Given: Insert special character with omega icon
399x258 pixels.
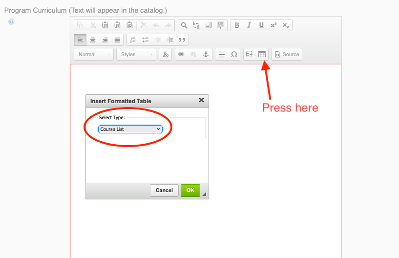Looking at the screenshot, I should click(x=234, y=54).
